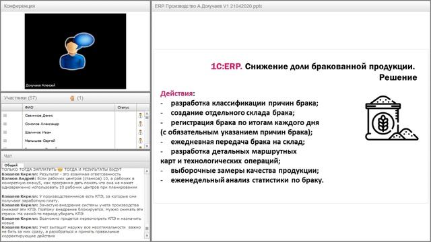Click the "Решение" heading on the slide

point(398,77)
